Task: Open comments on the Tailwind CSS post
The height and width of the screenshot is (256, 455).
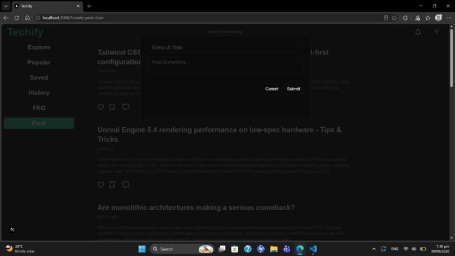Action: click(x=126, y=107)
